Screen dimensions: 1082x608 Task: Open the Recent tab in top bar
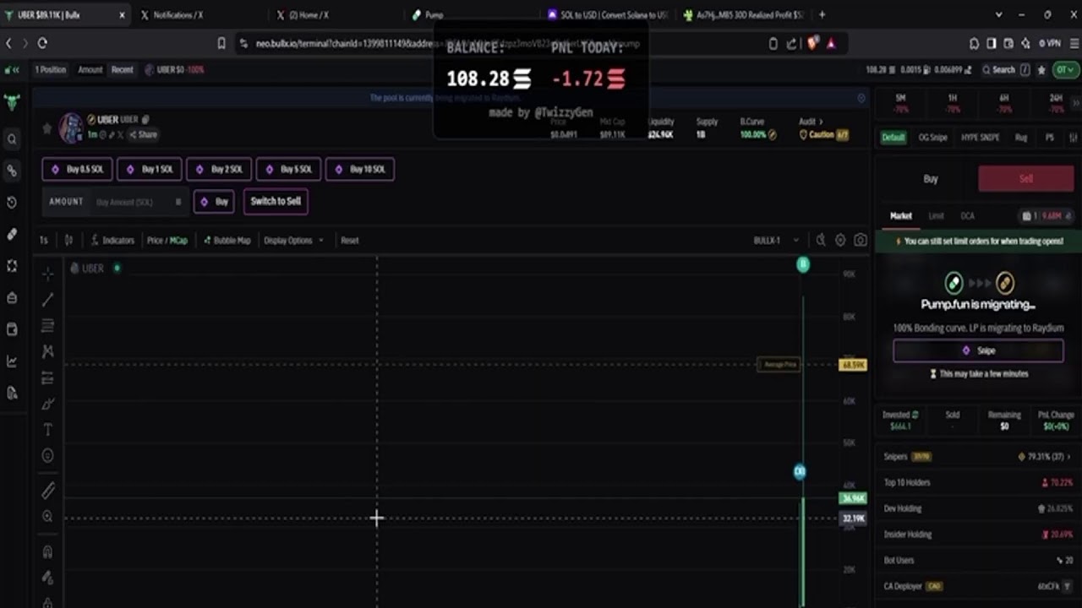coord(123,70)
